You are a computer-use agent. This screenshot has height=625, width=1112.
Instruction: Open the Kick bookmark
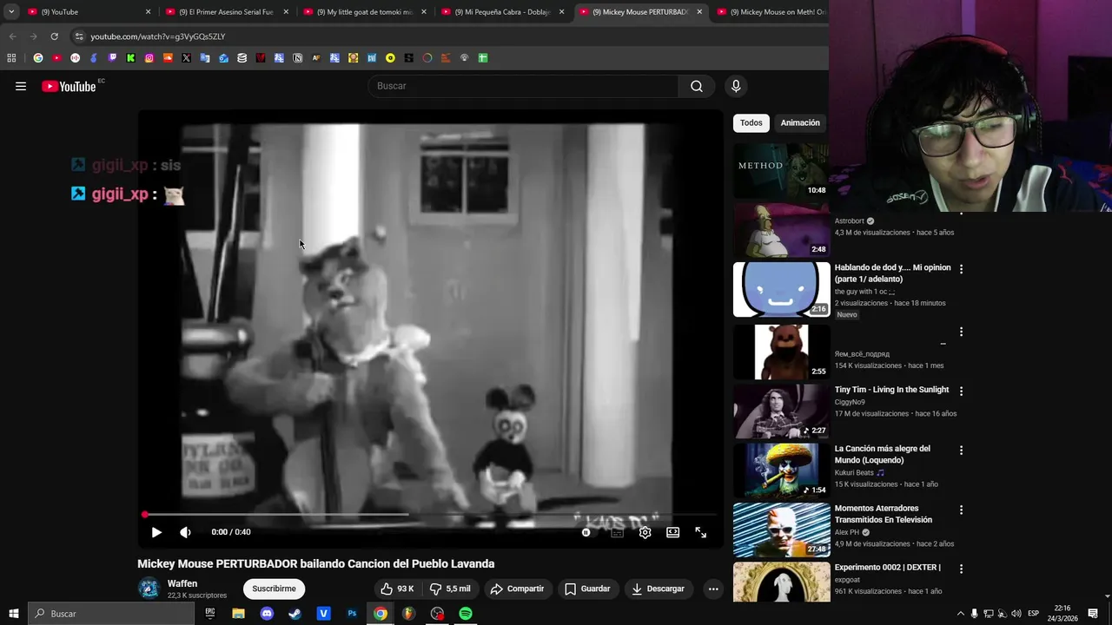click(130, 58)
